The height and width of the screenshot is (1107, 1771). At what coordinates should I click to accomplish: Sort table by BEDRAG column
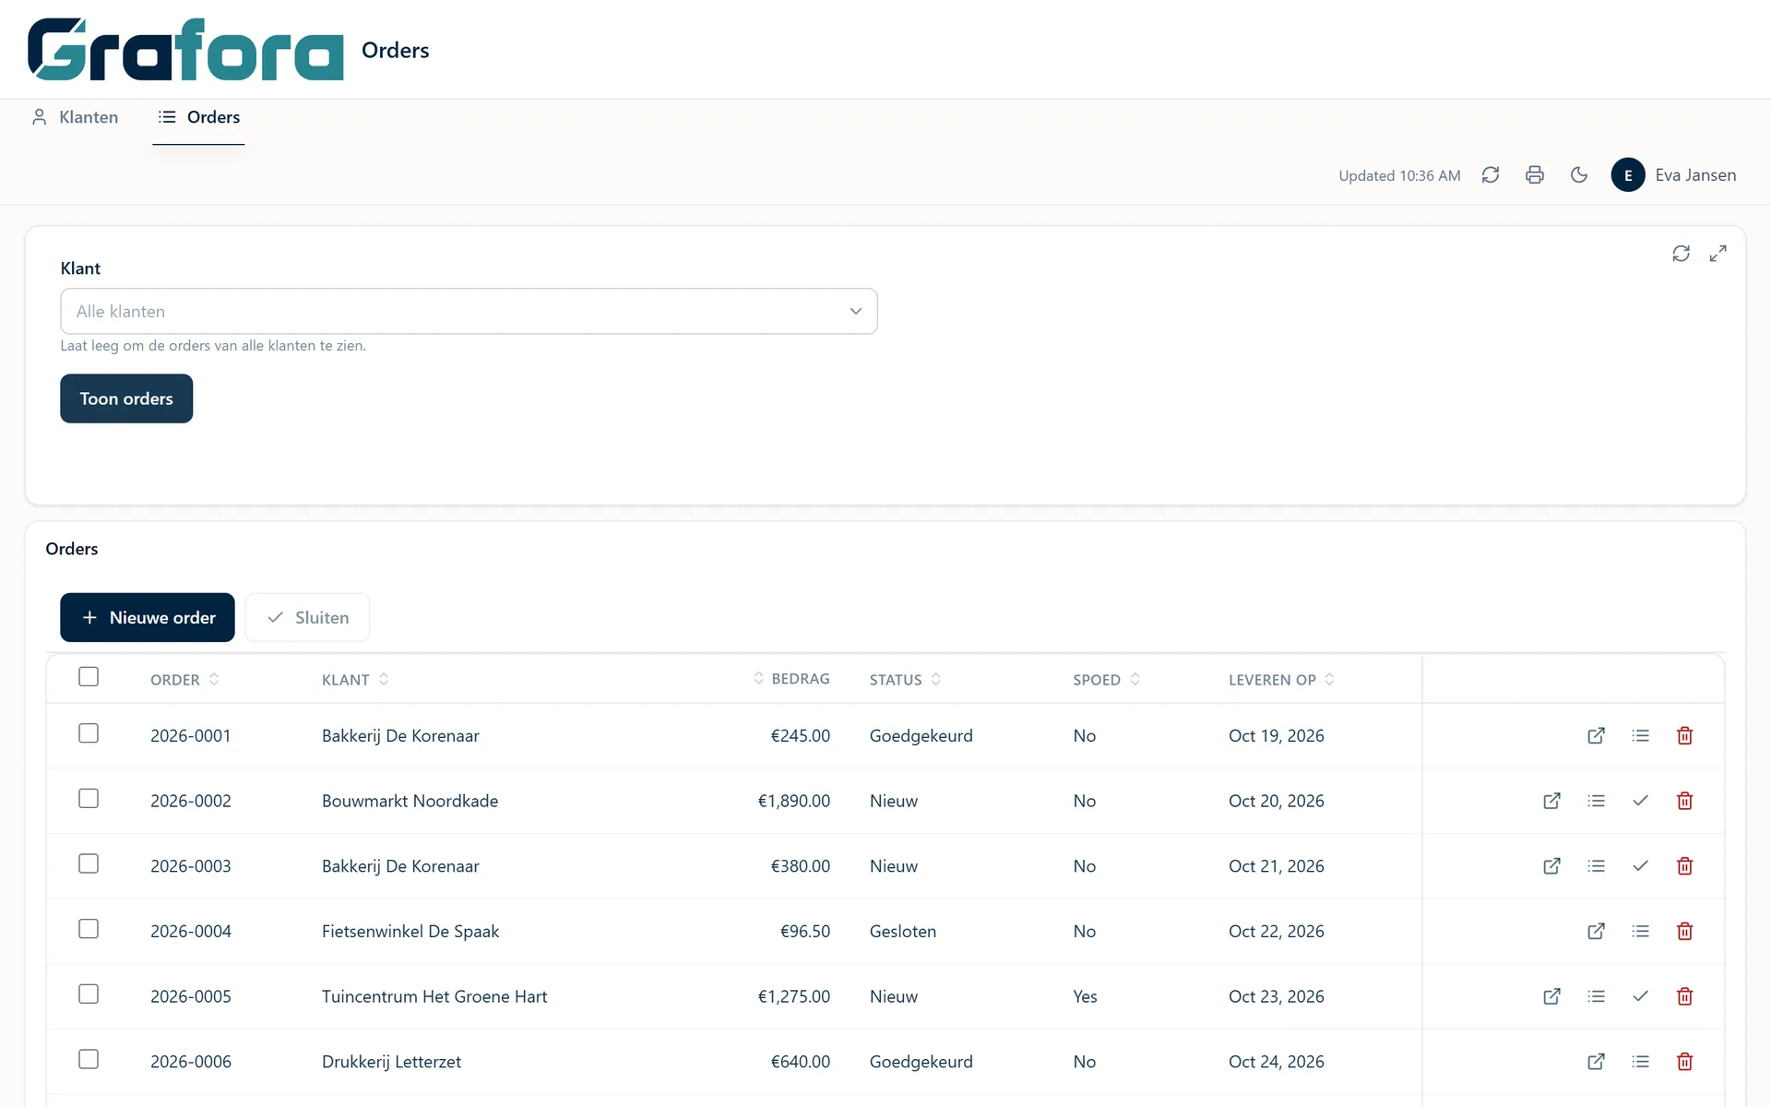791,679
